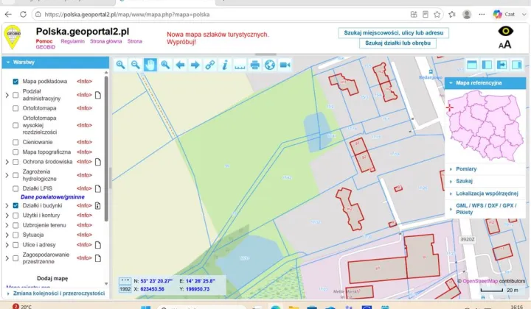Uncheck Mapa podkładowa layer
This screenshot has width=531, height=309.
click(x=15, y=82)
